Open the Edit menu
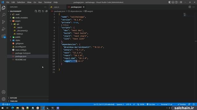Image resolution: width=197 pixels, height=110 pixels. (x=13, y=2)
